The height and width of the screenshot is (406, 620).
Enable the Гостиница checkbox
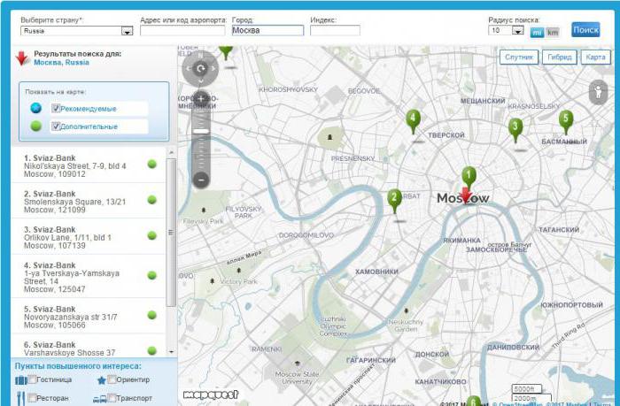tap(32, 379)
